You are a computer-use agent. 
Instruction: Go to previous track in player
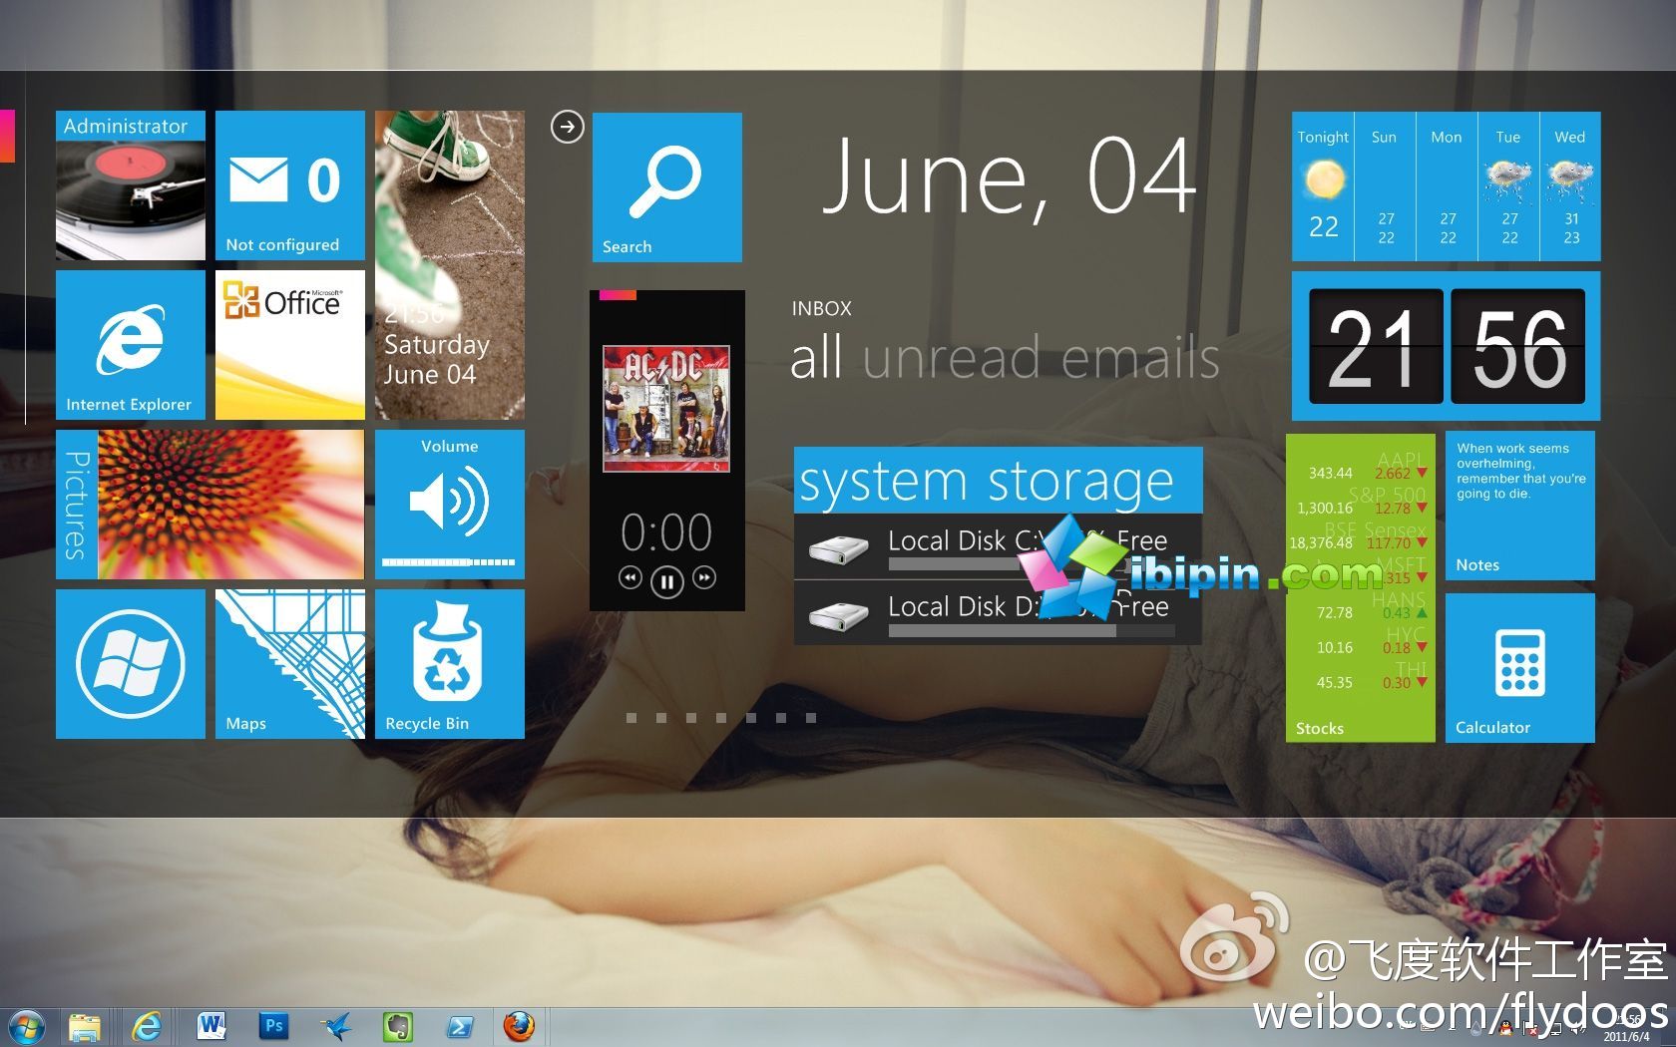629,577
